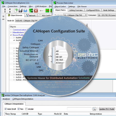Select the DI8_DI15 row in Object Matrix
Image resolution: width=116 pixels, height=116 pixels.
tap(61, 60)
